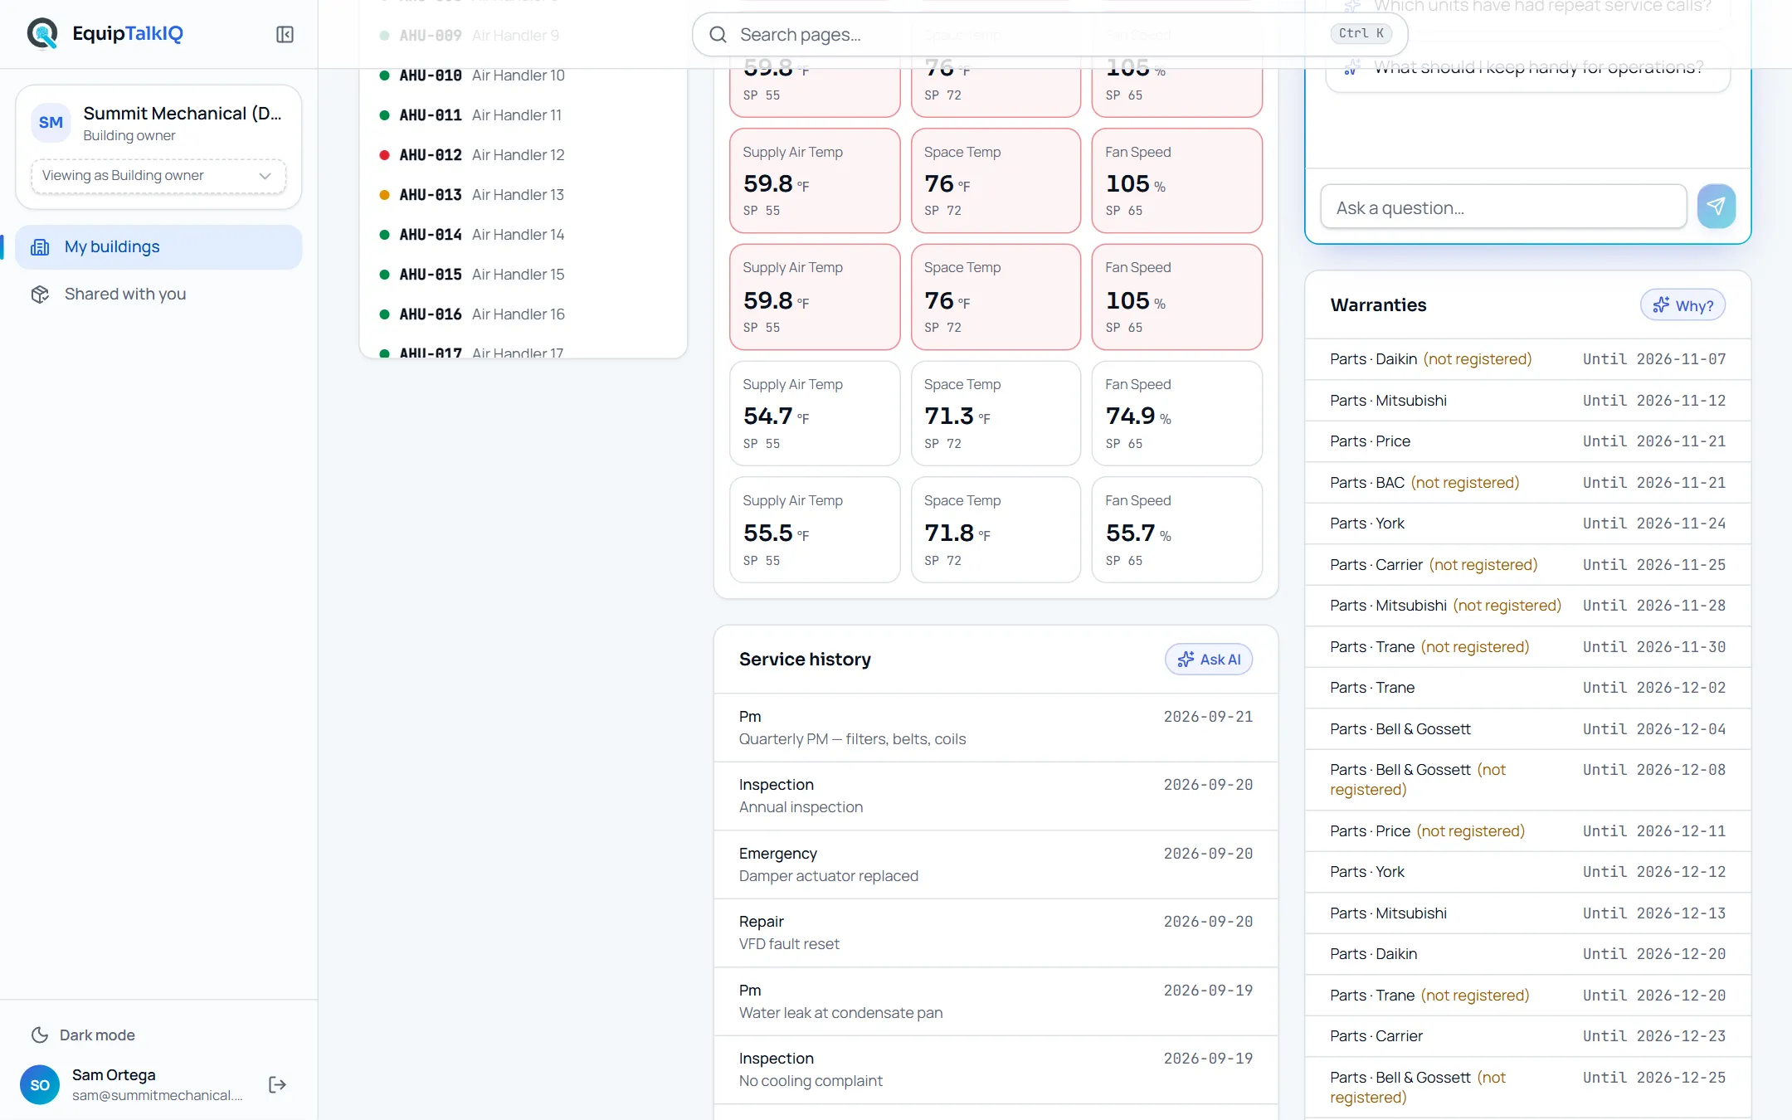Click Space Temp card showing 71.8
The height and width of the screenshot is (1120, 1792).
[x=996, y=529]
